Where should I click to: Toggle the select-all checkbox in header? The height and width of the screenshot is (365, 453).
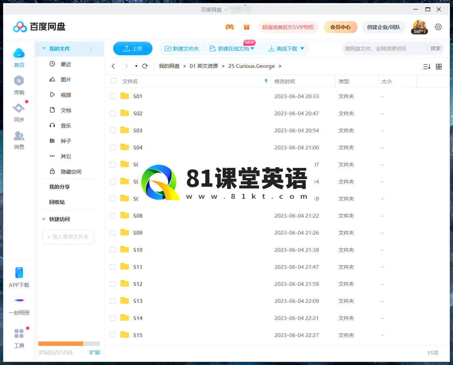coord(114,81)
